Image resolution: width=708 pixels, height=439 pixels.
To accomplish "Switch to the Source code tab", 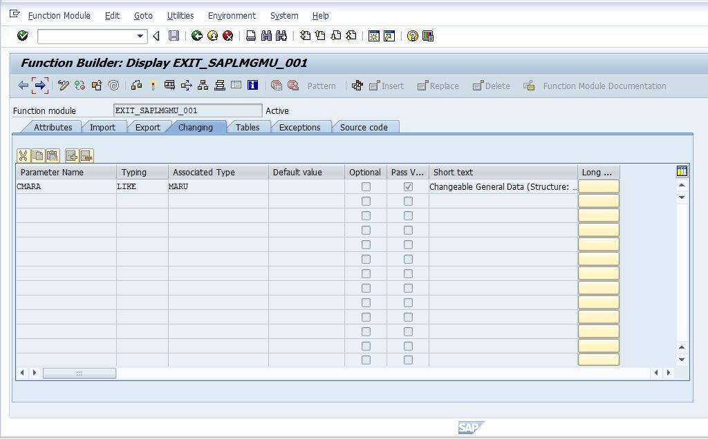I will 364,127.
